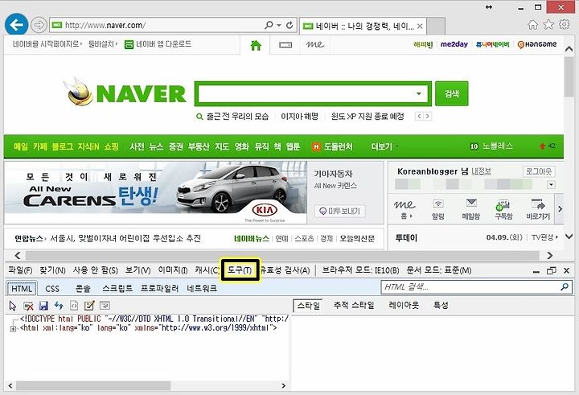The image size is (579, 395).
Task: Open the 찾기(N) menu
Action: click(x=52, y=270)
